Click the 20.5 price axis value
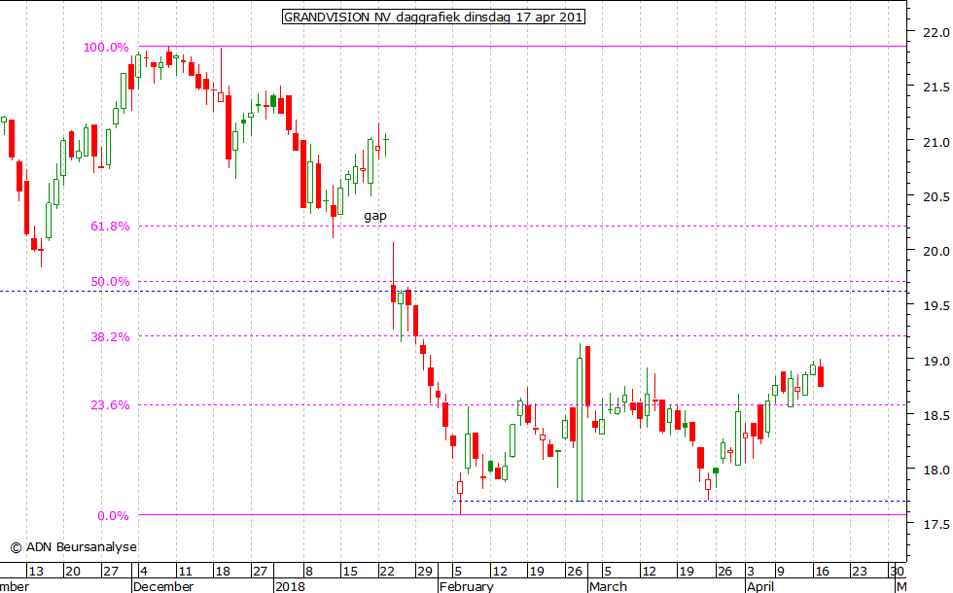This screenshot has width=953, height=593. tap(935, 196)
